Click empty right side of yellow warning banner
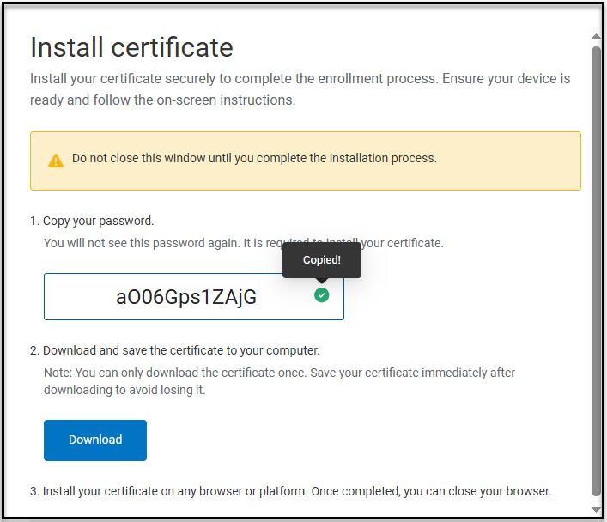The height and width of the screenshot is (522, 607). (515, 161)
